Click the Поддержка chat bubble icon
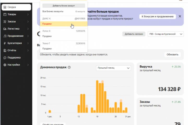This screenshot has width=188, height=125. [x=5, y=58]
